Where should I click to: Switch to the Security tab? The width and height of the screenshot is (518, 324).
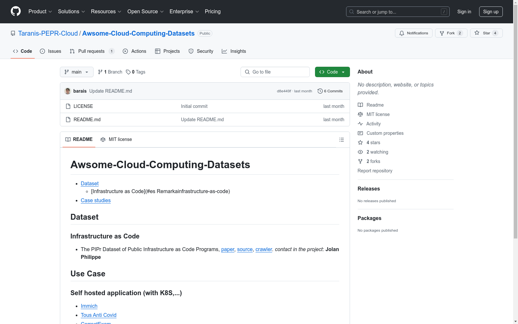201,51
